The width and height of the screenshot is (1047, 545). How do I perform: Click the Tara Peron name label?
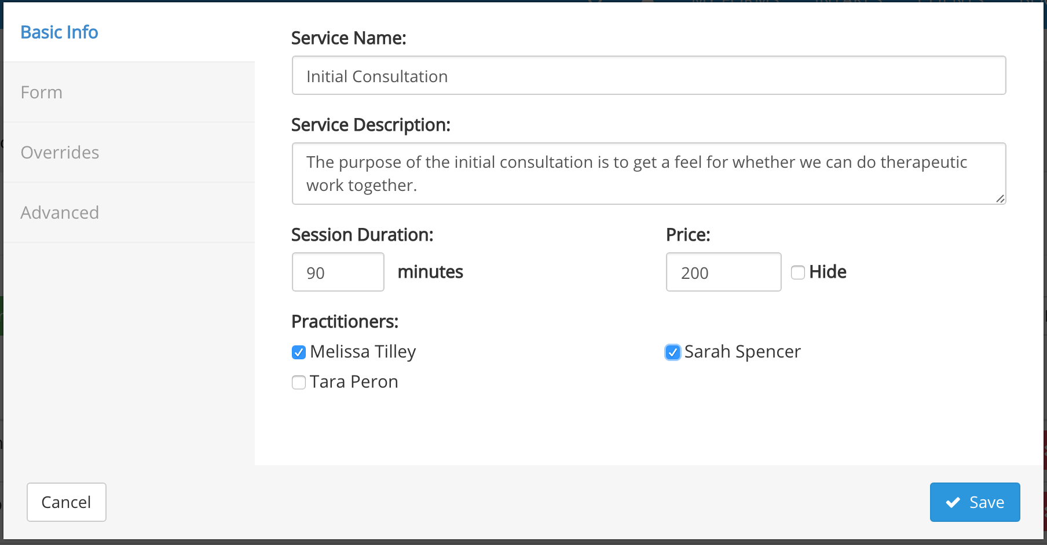[x=354, y=382]
